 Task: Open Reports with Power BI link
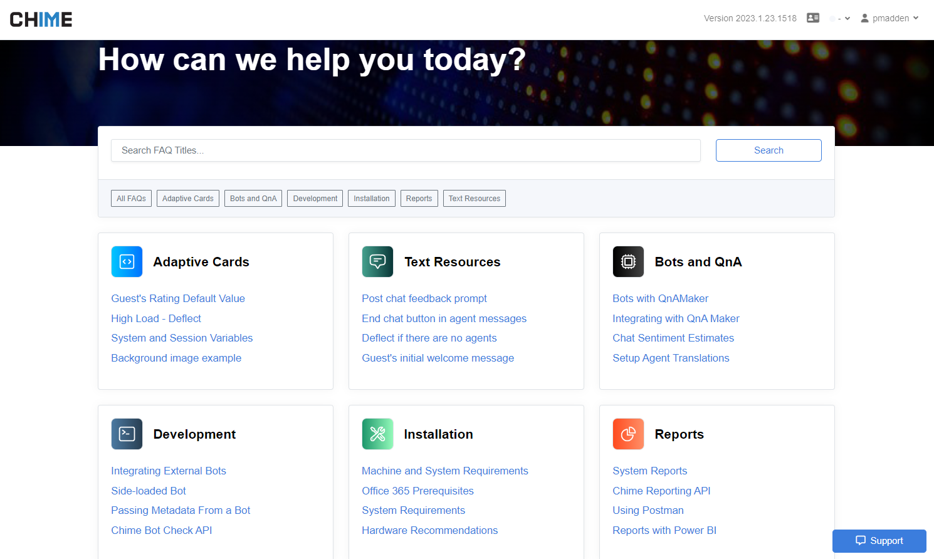click(x=664, y=531)
